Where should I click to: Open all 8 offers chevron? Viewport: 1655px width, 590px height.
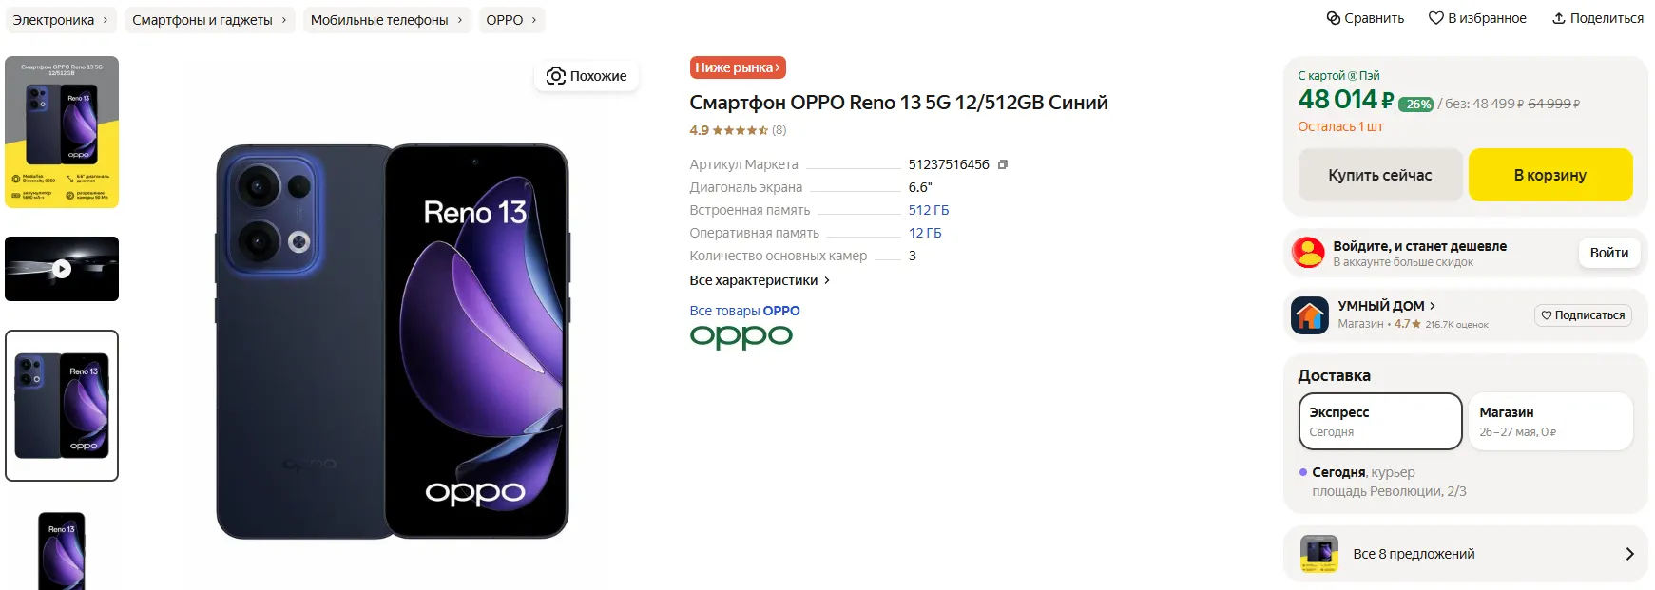point(1629,554)
